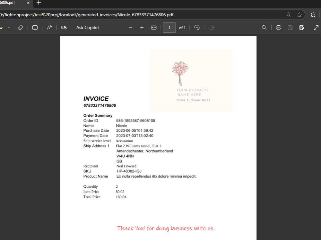
Task: Click total price 160.04
Action: pos(121,197)
